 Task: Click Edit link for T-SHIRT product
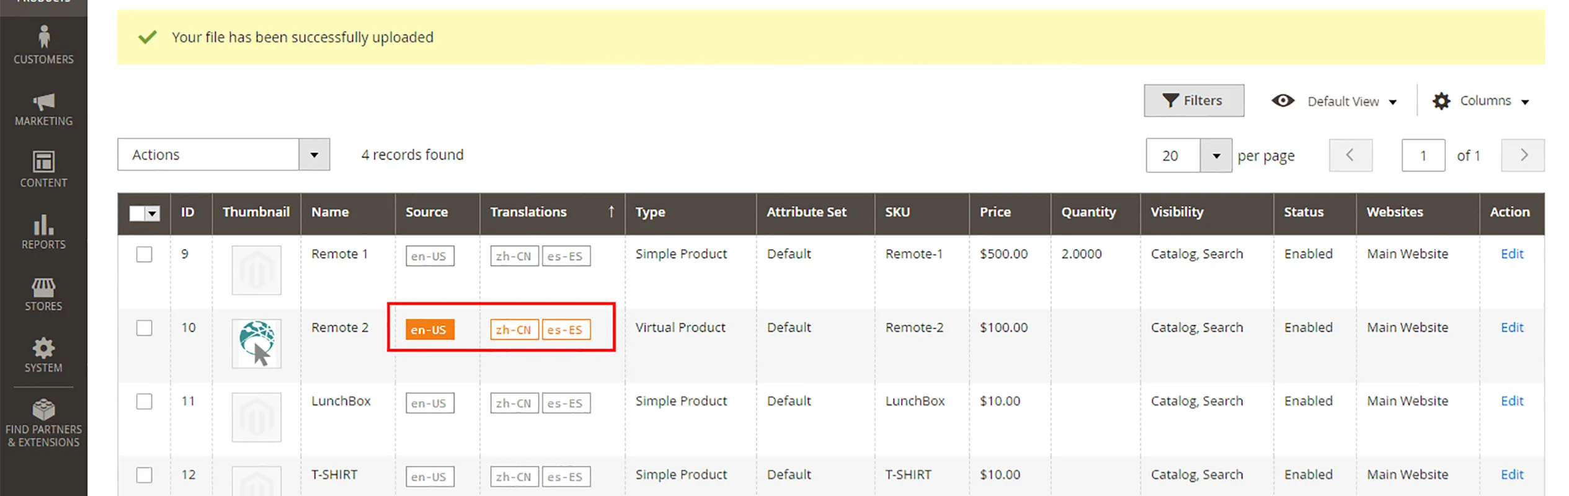(1511, 475)
